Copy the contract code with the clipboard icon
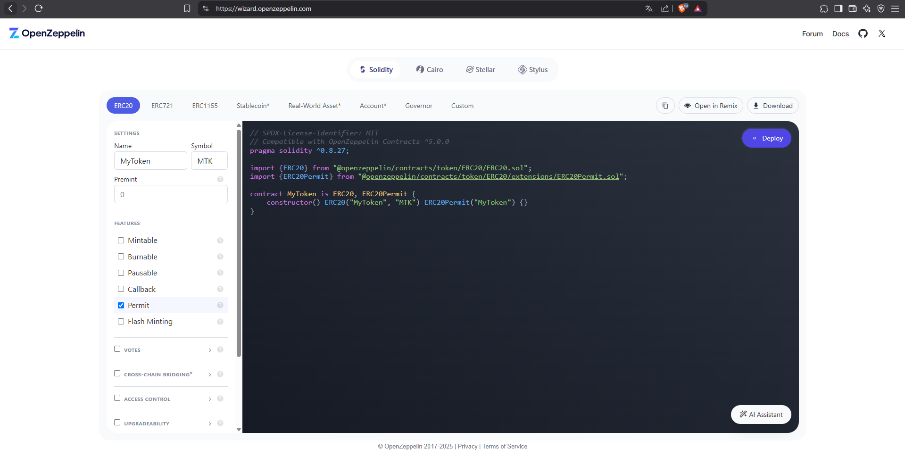 665,106
